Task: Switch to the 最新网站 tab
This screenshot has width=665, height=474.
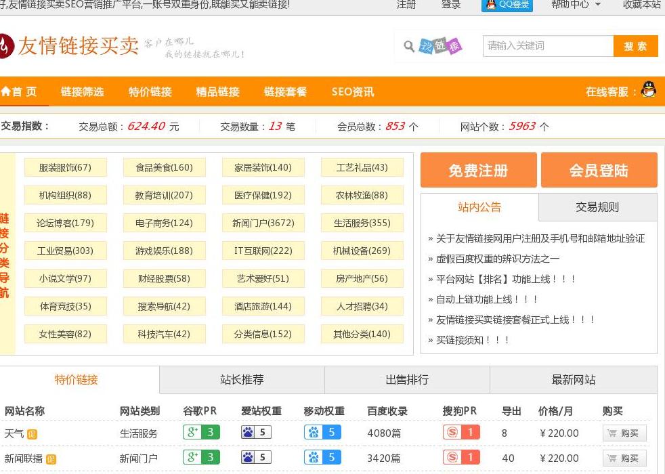Action: (574, 379)
